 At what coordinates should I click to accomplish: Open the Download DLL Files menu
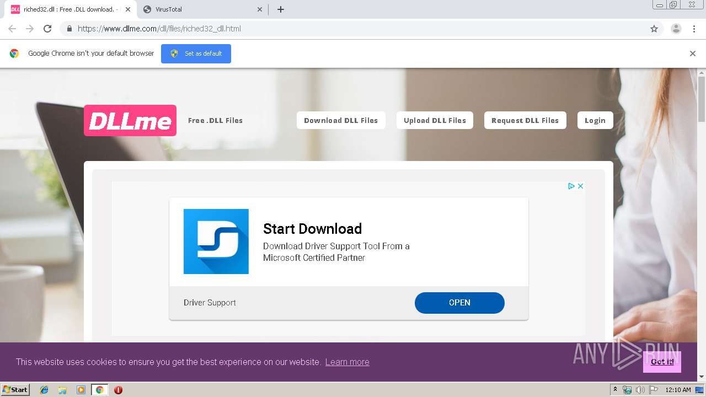click(341, 120)
